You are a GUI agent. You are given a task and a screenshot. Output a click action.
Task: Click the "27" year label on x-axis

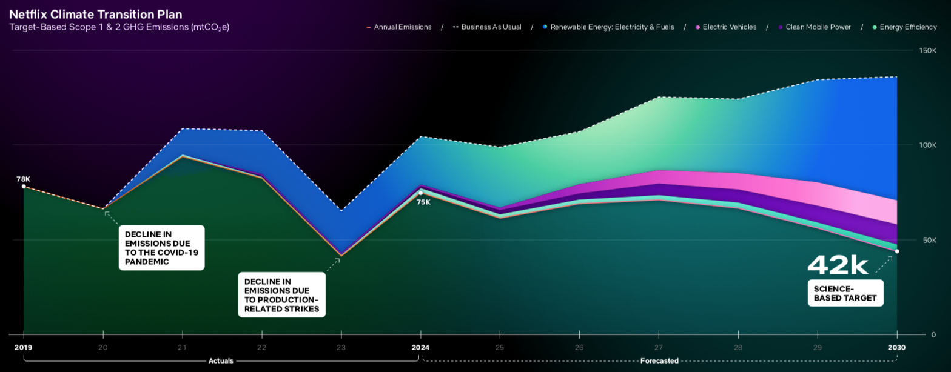659,348
